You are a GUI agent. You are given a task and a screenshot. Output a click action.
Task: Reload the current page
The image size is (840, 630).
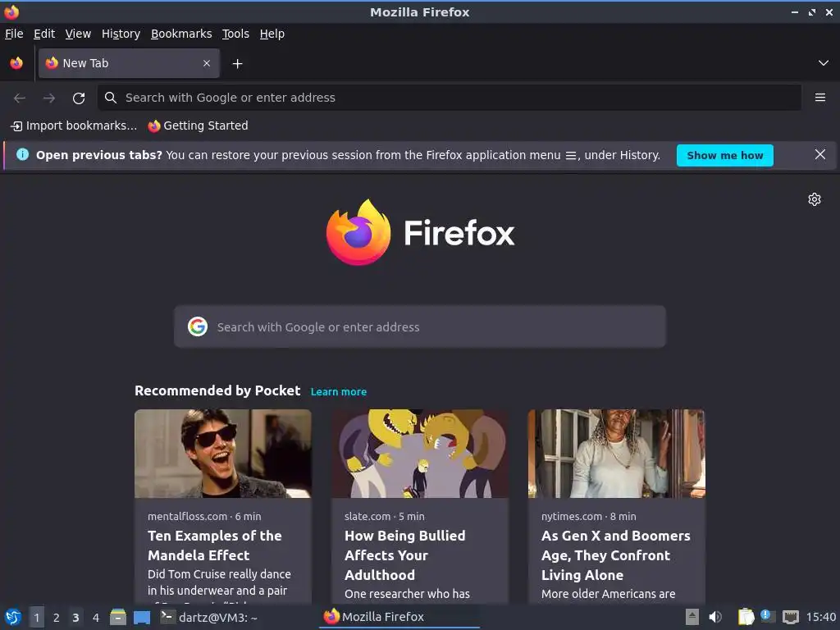click(79, 98)
